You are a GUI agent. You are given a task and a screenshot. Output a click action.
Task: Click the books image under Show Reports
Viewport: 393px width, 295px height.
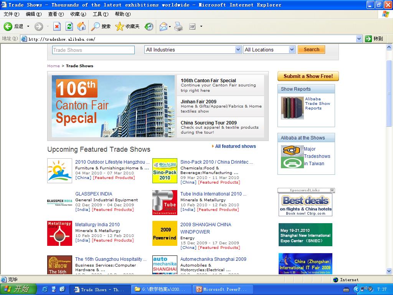[292, 108]
